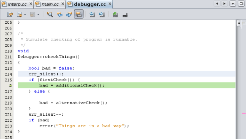
Task: Click 'if (firstCheck()) {' line
Action: (54, 80)
